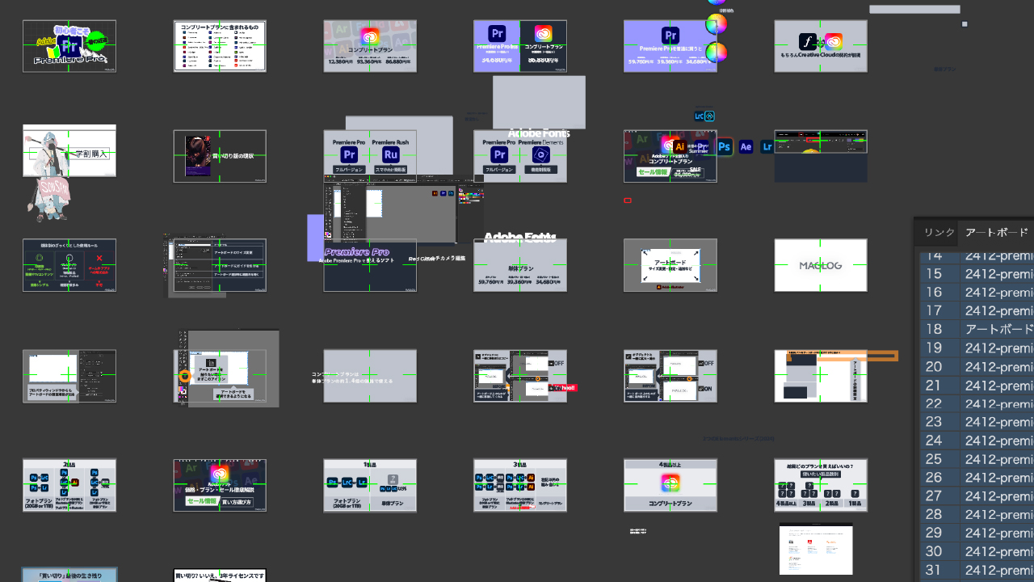
Task: Select the After Effects icon
Action: [746, 147]
